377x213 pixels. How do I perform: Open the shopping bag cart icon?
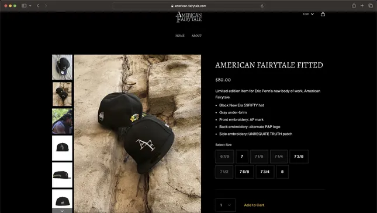click(323, 14)
